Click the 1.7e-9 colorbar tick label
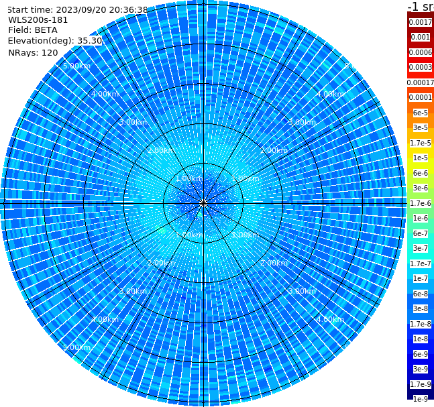This screenshot has width=434, height=407. tap(421, 384)
